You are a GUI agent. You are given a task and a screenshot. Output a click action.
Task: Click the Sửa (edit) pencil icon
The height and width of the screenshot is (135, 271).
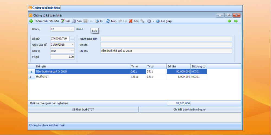coord(63,21)
